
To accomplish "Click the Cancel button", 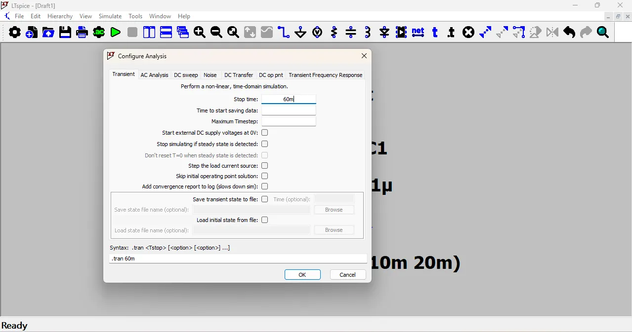I will coord(348,275).
